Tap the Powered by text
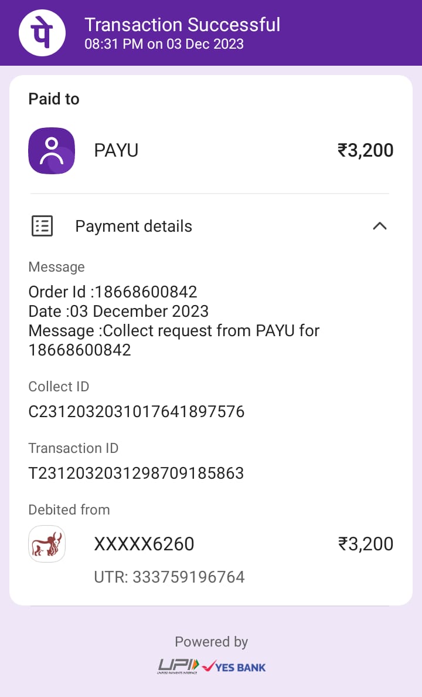Viewport: 422px width, 697px height. coord(211,642)
